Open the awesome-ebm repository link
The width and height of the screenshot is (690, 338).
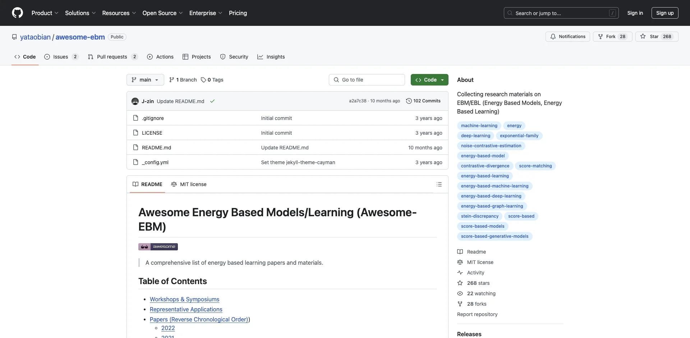(80, 37)
